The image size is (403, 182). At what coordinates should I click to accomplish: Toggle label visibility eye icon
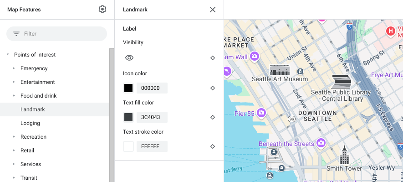[129, 58]
